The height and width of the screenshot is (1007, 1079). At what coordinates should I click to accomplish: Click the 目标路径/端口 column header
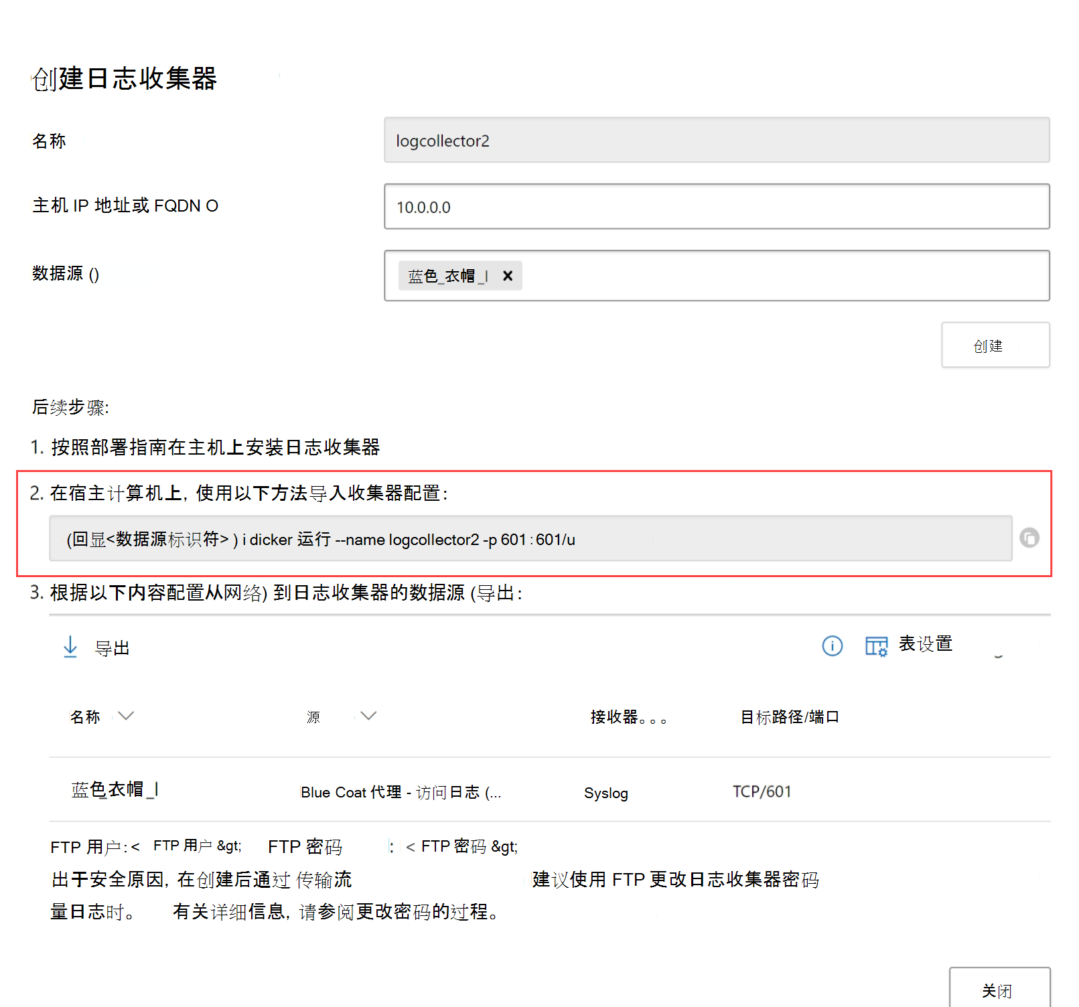click(x=790, y=717)
